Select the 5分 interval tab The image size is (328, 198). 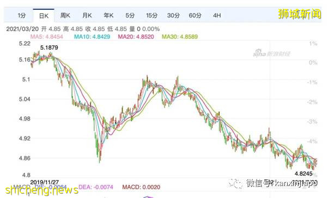(130, 15)
